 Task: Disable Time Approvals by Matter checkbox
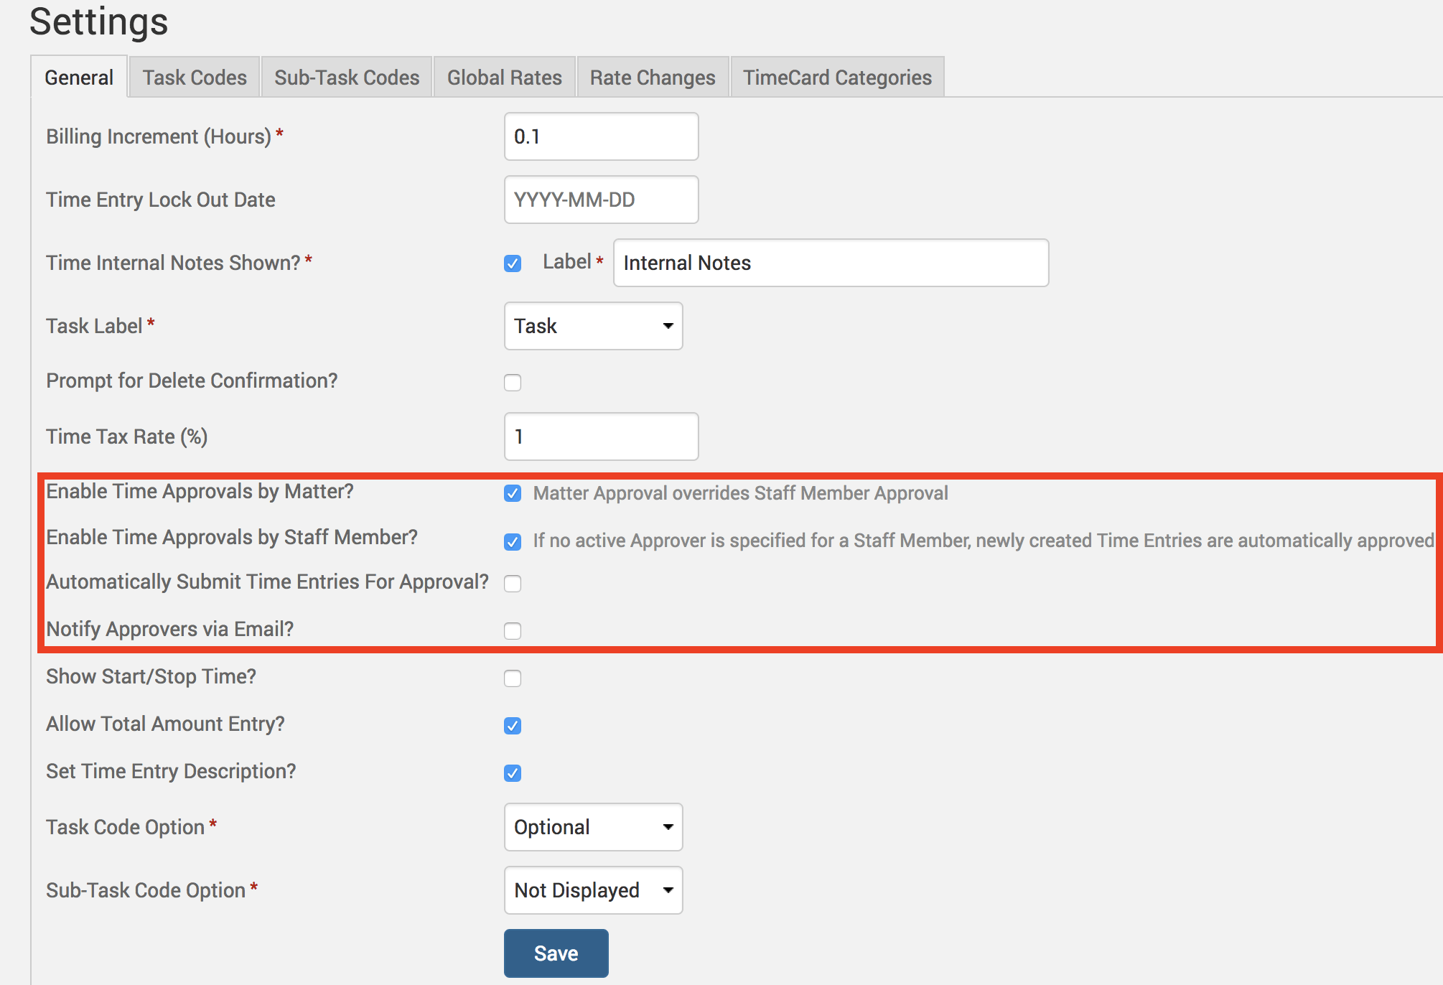513,493
